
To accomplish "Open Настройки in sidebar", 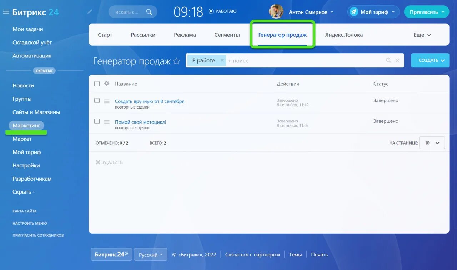I will point(26,165).
